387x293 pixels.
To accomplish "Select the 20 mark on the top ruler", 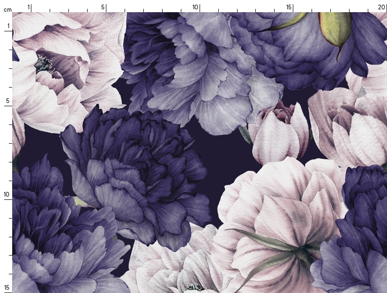I will (382, 7).
